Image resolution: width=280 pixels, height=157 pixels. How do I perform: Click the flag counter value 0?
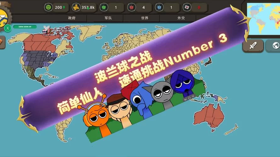coord(199,8)
